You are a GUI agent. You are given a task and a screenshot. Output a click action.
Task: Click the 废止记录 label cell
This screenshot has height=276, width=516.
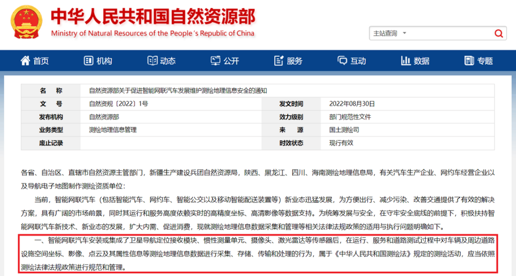point(51,143)
